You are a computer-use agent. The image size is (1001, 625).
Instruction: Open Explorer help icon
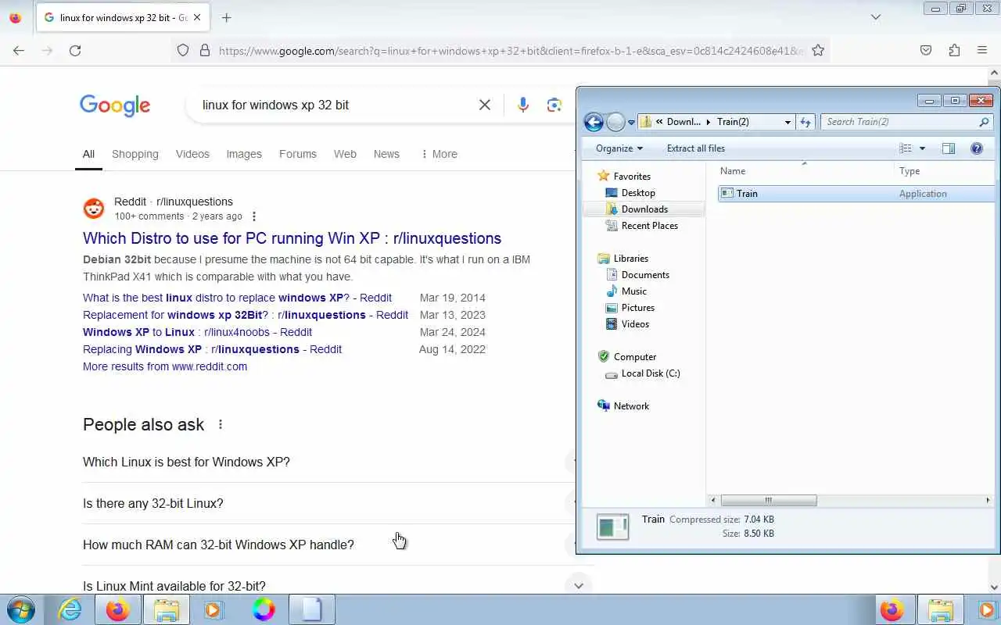point(977,148)
